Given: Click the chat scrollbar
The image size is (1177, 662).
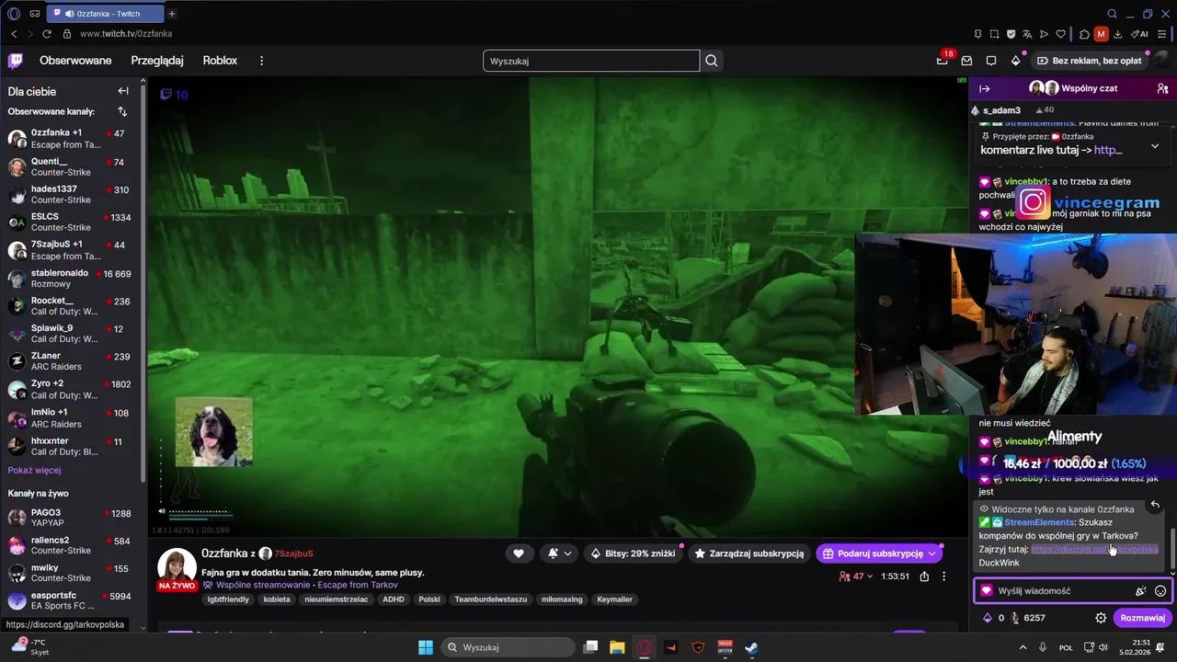Looking at the screenshot, I should [1172, 547].
